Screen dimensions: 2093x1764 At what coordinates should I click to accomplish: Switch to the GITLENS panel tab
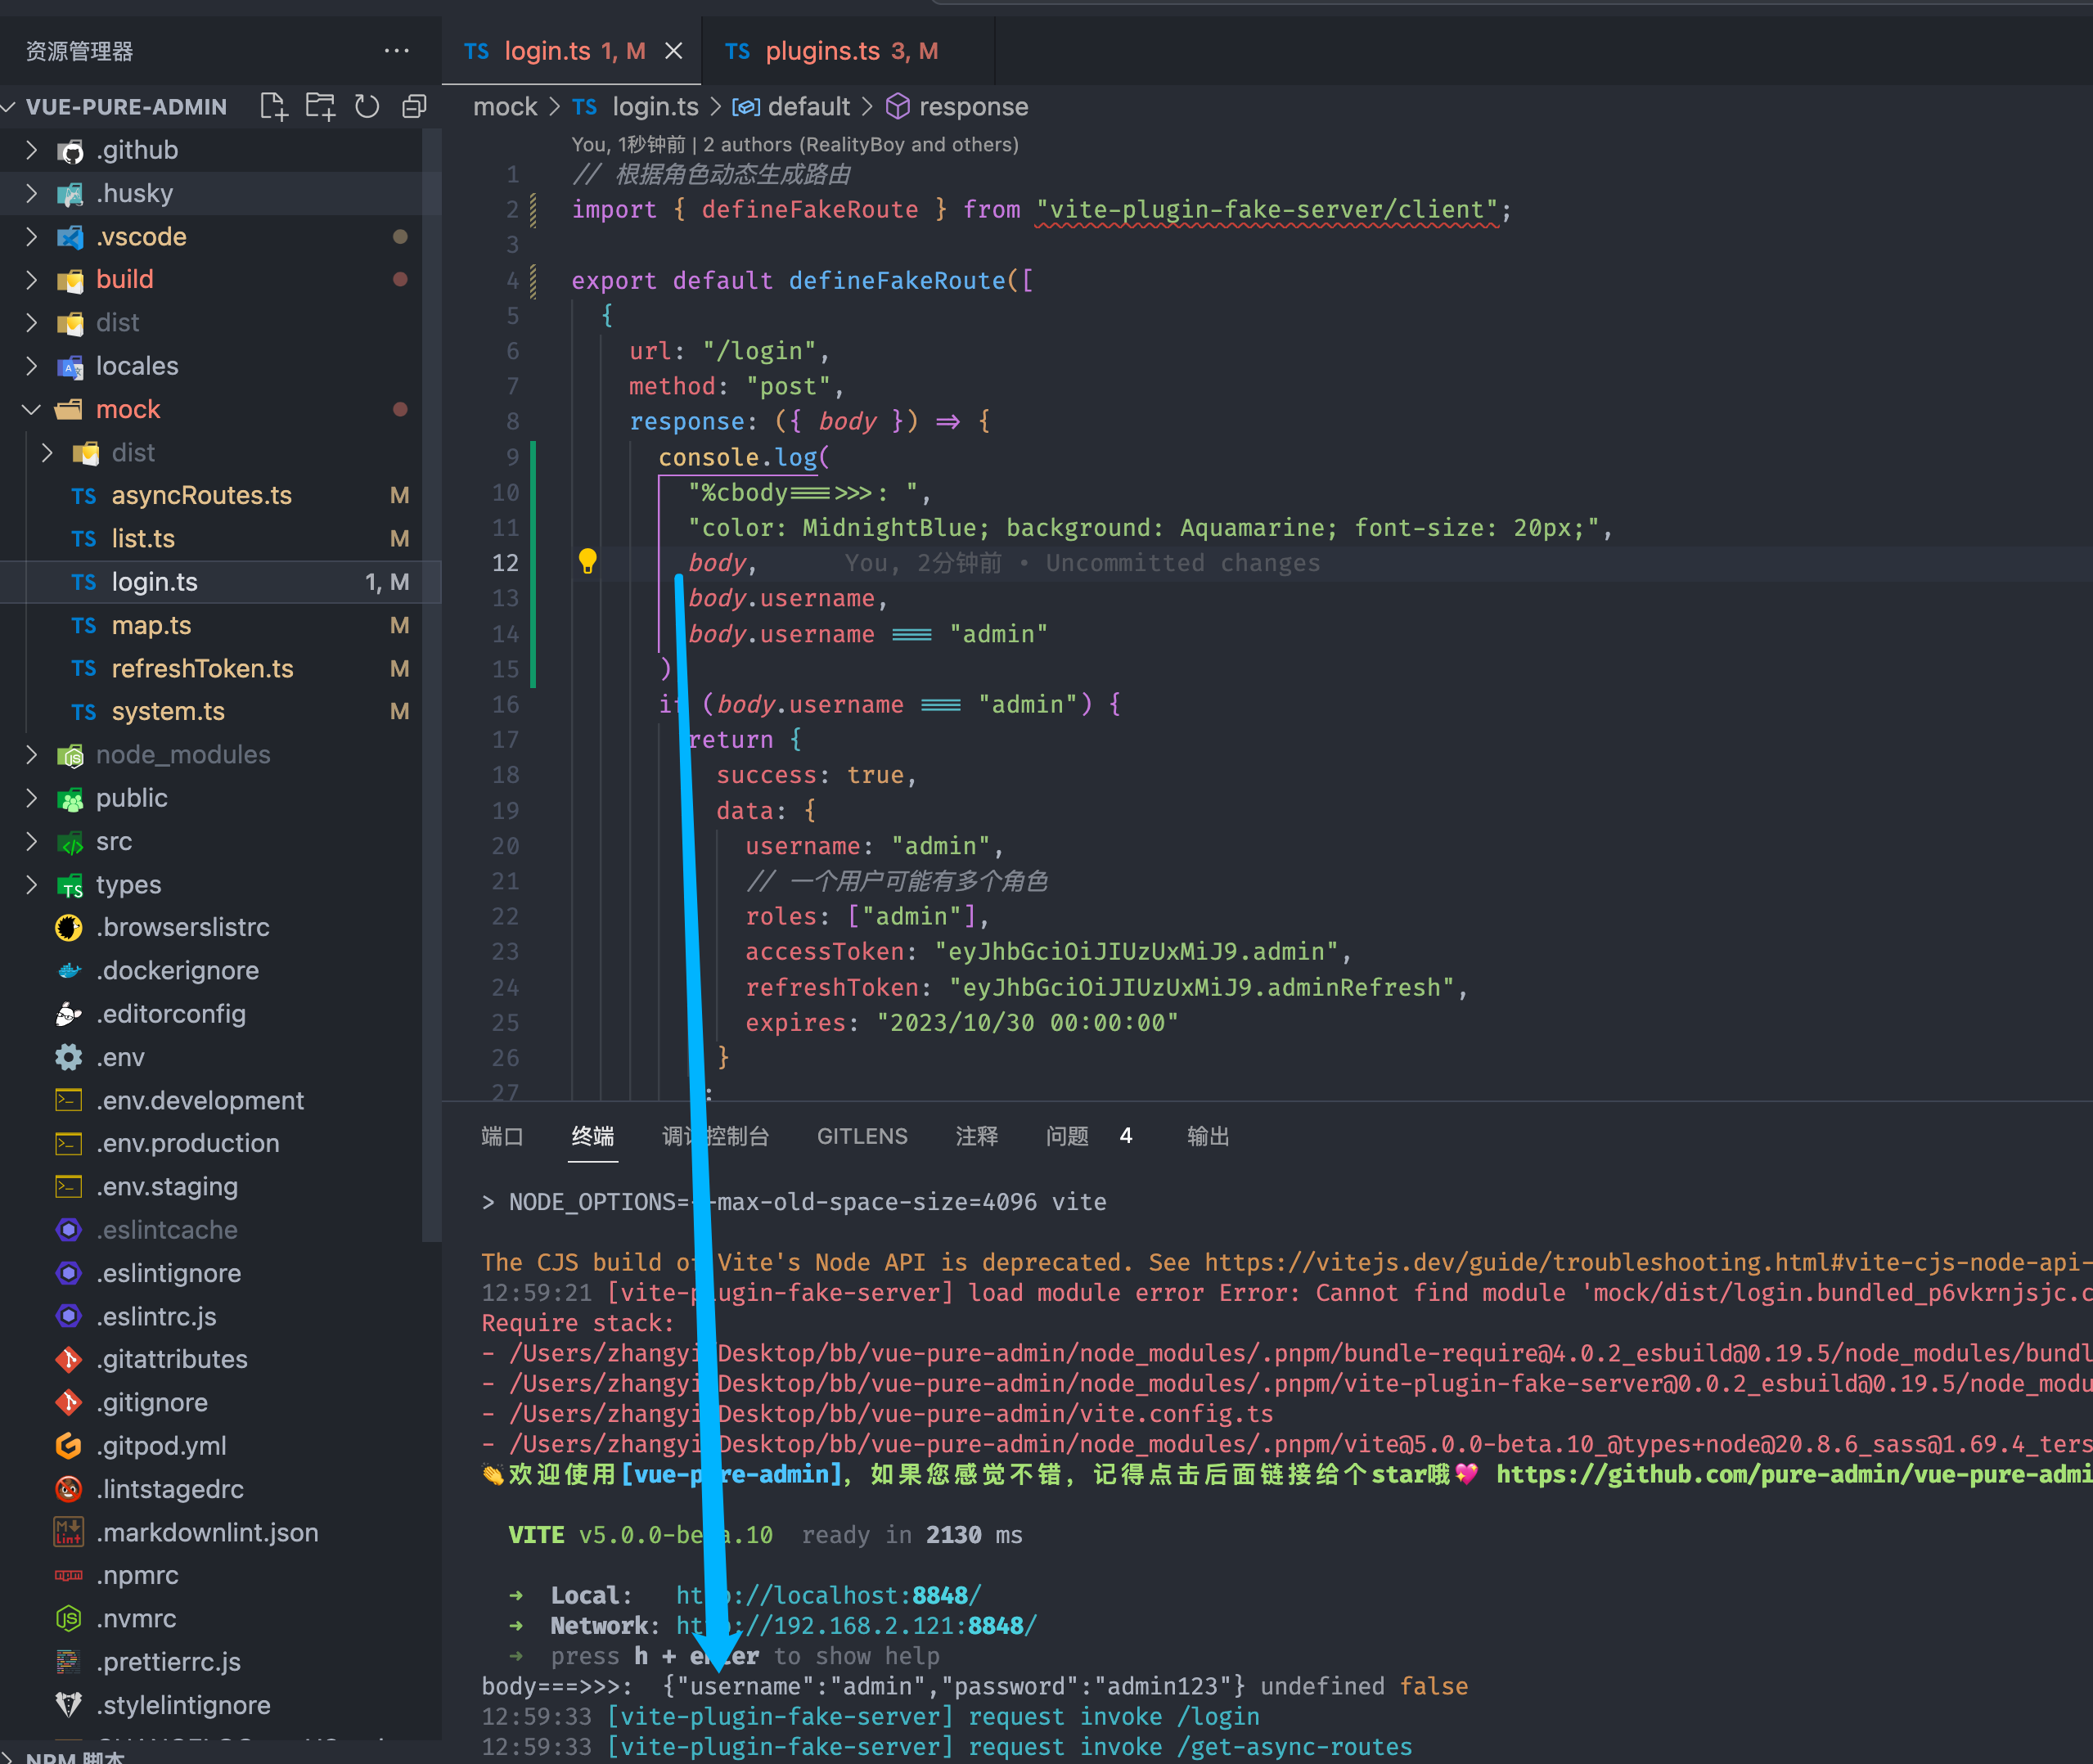(862, 1136)
